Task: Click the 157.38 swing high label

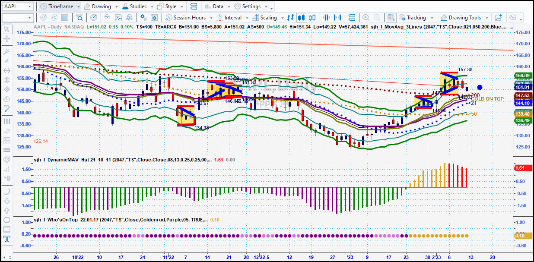Action: pos(465,69)
